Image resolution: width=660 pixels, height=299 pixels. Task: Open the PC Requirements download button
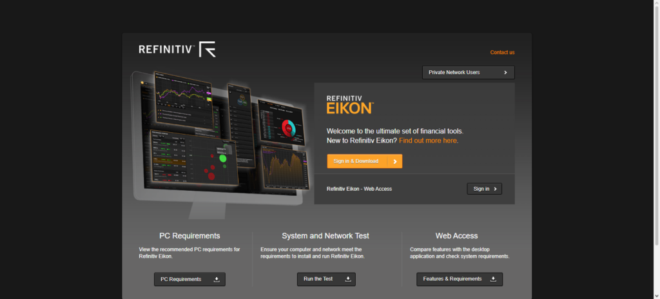click(190, 279)
